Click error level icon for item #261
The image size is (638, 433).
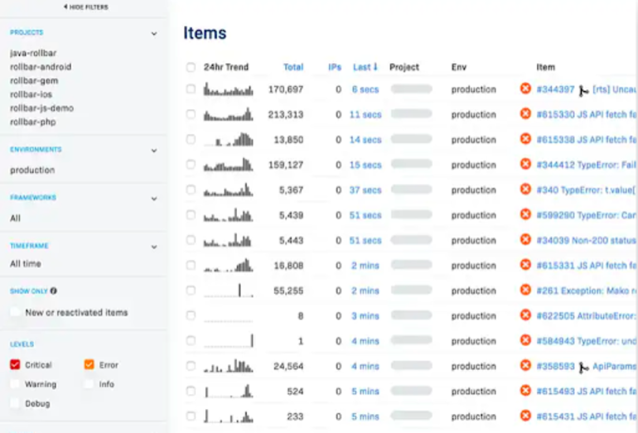click(x=525, y=290)
